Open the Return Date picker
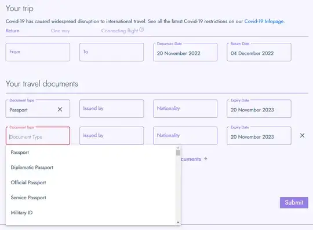313x230 pixels. [x=259, y=52]
